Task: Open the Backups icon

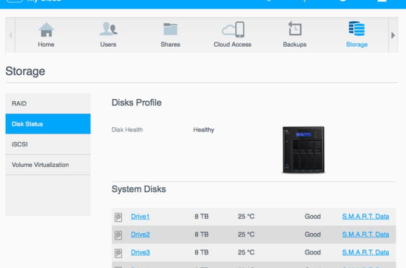Action: click(295, 29)
